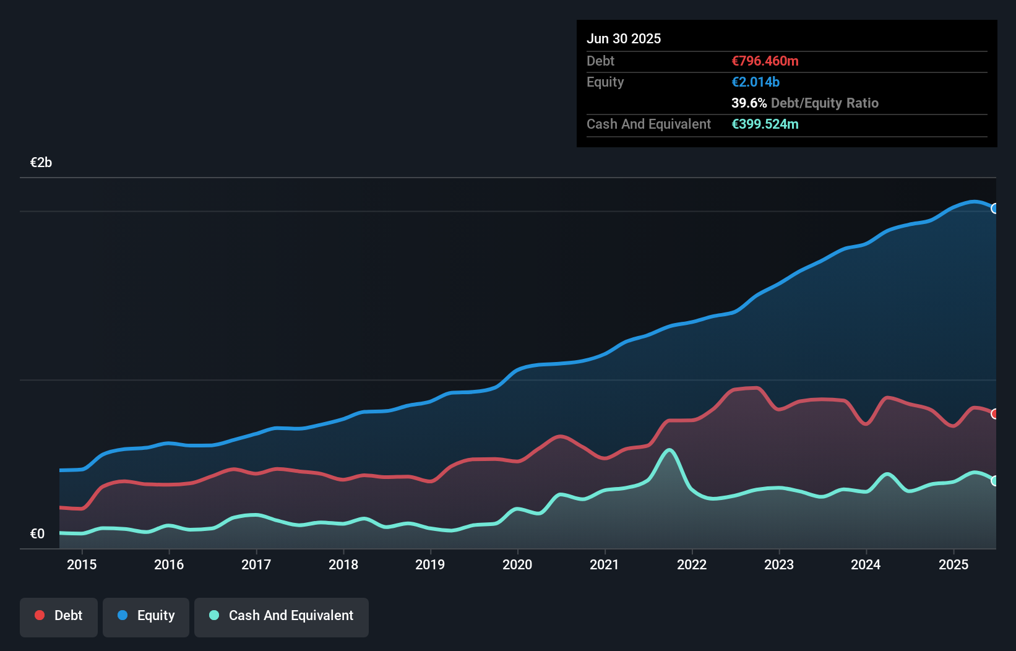The image size is (1016, 651).
Task: Click the Jun 30 2025 tooltip date
Action: pyautogui.click(x=624, y=38)
